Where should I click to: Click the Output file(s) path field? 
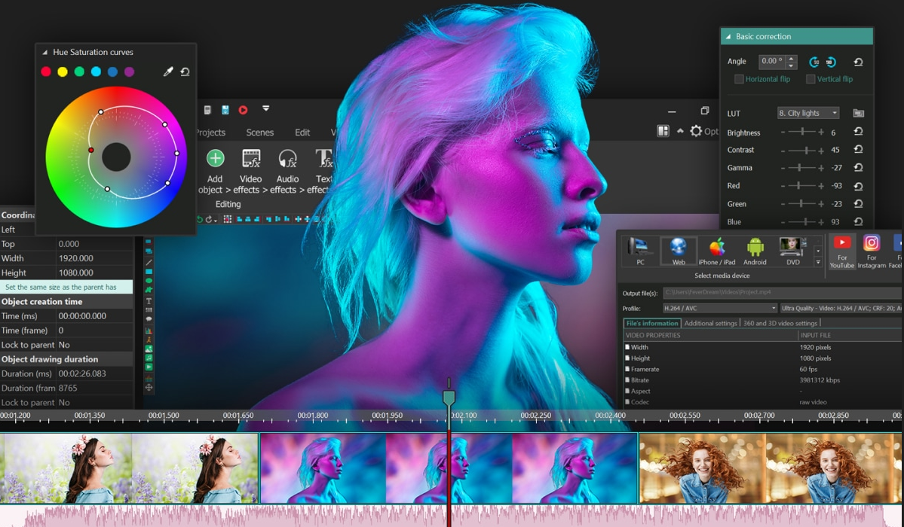783,293
